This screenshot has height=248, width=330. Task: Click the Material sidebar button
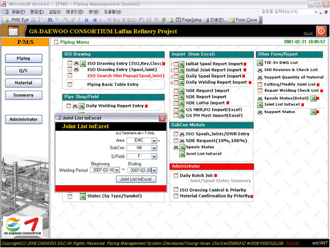[x=24, y=83]
